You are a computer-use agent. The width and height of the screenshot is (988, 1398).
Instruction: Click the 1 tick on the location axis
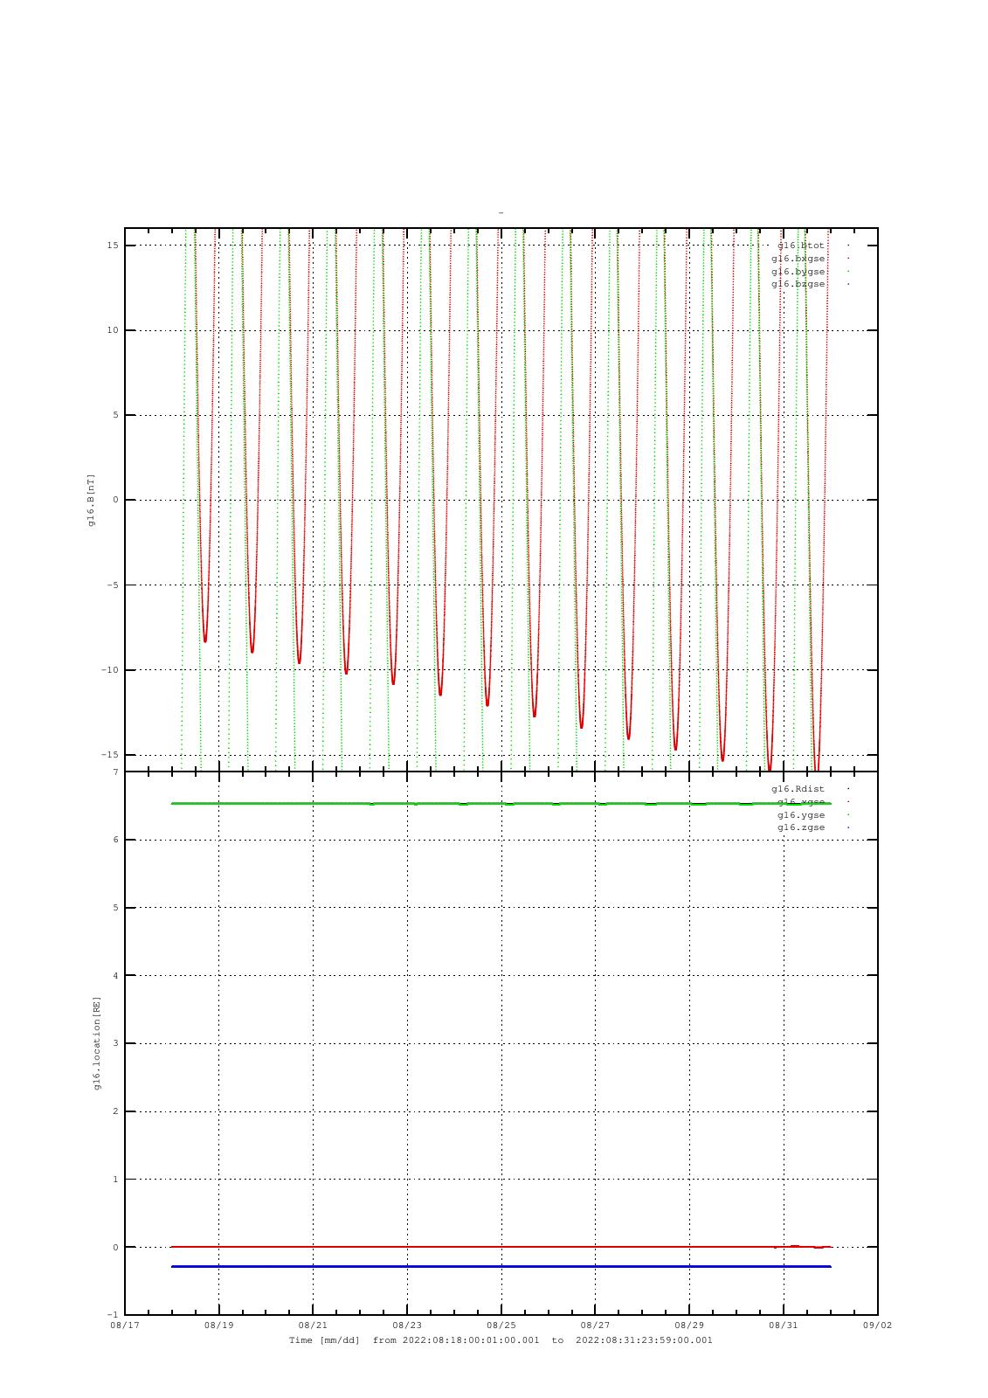pyautogui.click(x=115, y=1180)
